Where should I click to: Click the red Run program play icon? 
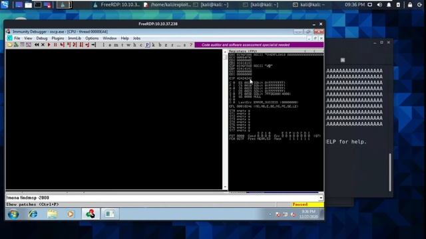coord(49,44)
